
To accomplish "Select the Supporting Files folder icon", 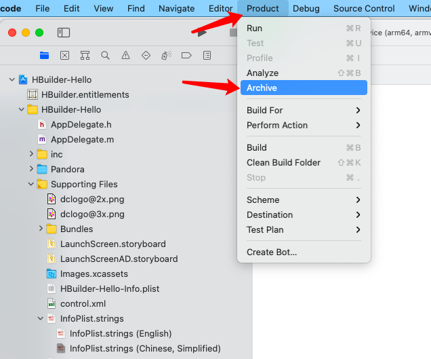I will tap(42, 184).
